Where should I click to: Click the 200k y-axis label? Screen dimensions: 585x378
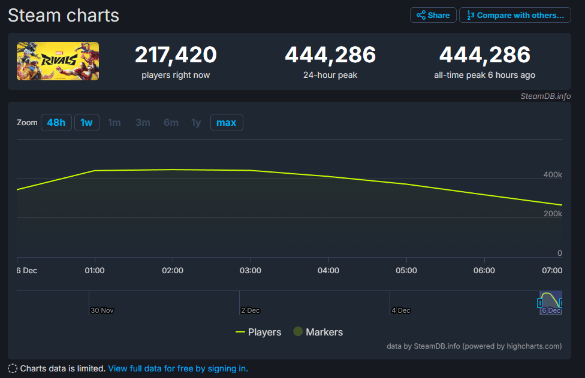[553, 214]
